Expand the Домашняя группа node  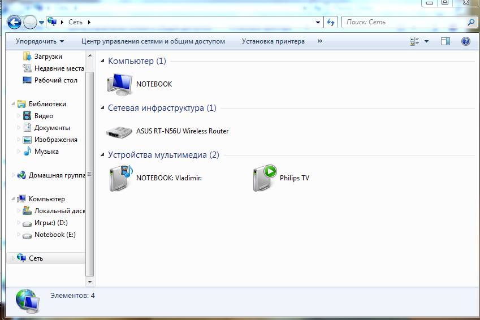click(x=13, y=175)
